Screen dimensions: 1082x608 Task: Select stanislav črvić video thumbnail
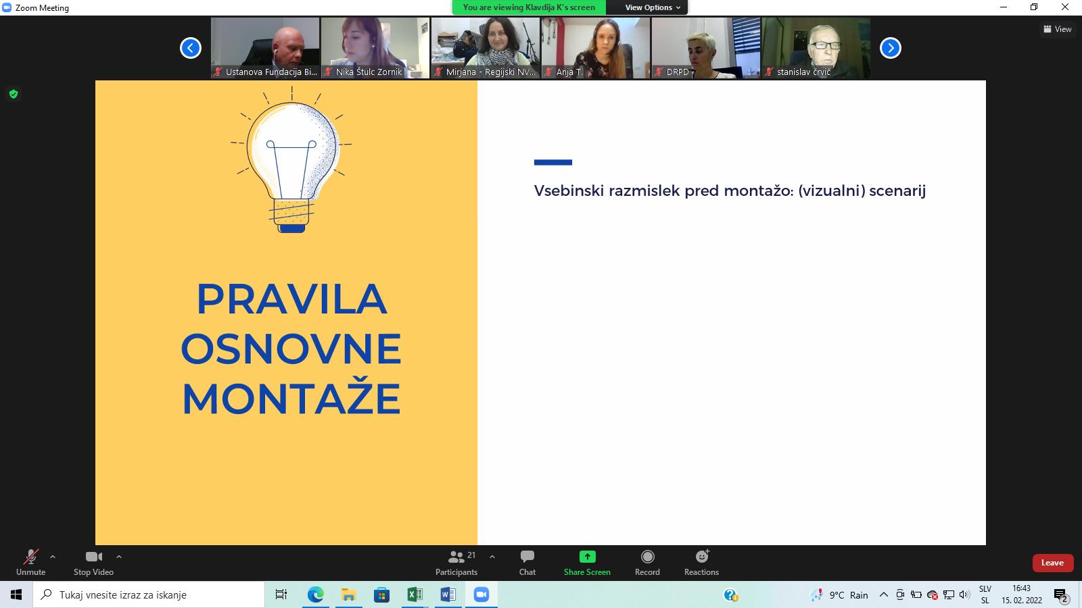tap(816, 47)
